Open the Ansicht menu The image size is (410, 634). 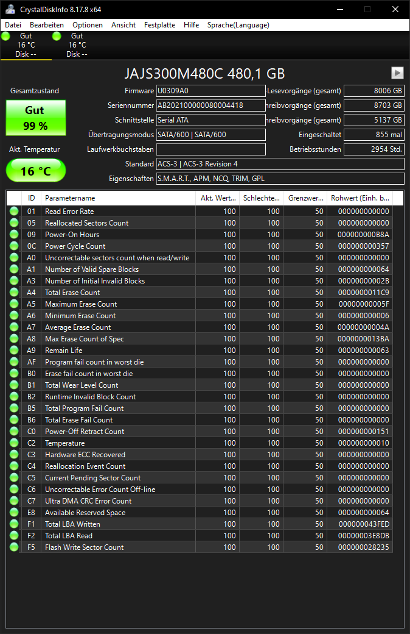tap(123, 25)
